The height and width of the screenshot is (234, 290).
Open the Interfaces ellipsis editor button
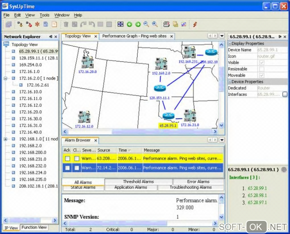point(285,95)
